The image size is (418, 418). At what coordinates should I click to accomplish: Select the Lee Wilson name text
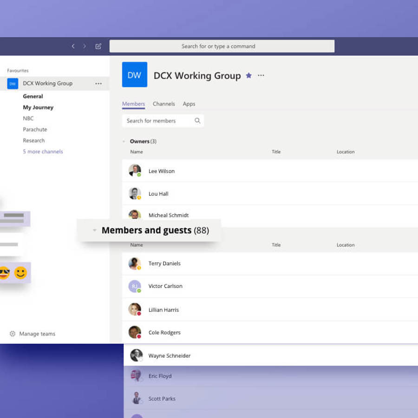tap(162, 171)
